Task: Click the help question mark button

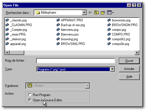Action: pos(134,5)
